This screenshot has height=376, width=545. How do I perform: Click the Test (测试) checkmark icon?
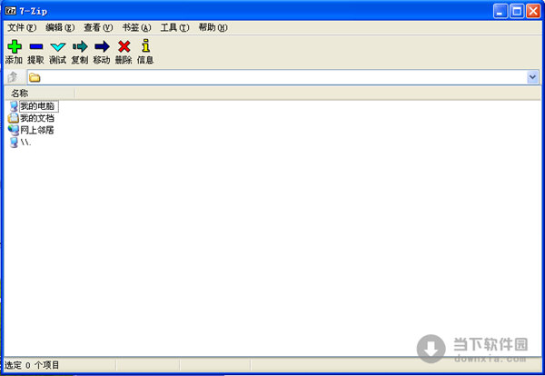coord(58,46)
